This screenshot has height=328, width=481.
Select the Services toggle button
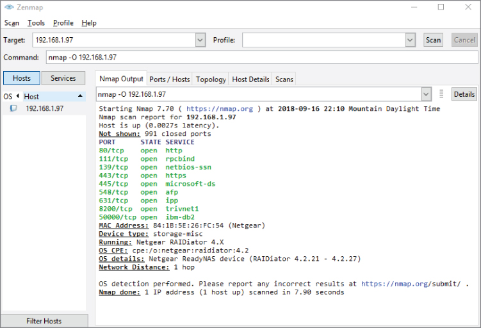pos(63,78)
